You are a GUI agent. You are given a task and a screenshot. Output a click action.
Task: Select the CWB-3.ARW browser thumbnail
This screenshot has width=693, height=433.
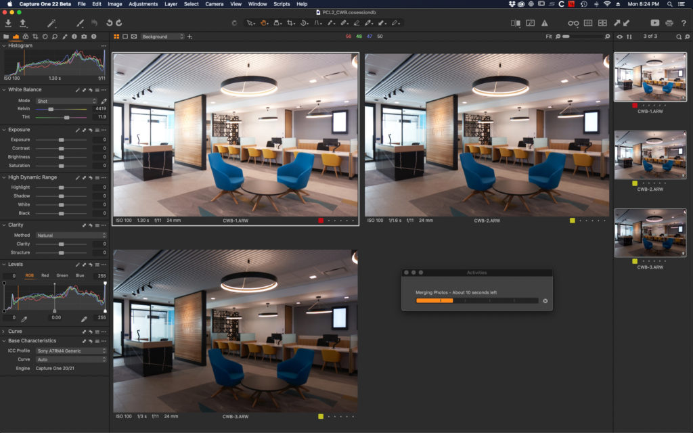tap(650, 233)
